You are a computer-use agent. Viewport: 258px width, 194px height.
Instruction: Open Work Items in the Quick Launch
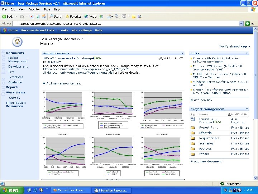[x=16, y=92]
